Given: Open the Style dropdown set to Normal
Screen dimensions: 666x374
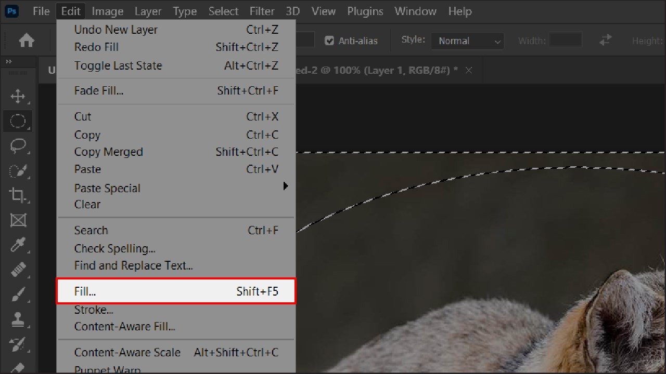Looking at the screenshot, I should 467,41.
